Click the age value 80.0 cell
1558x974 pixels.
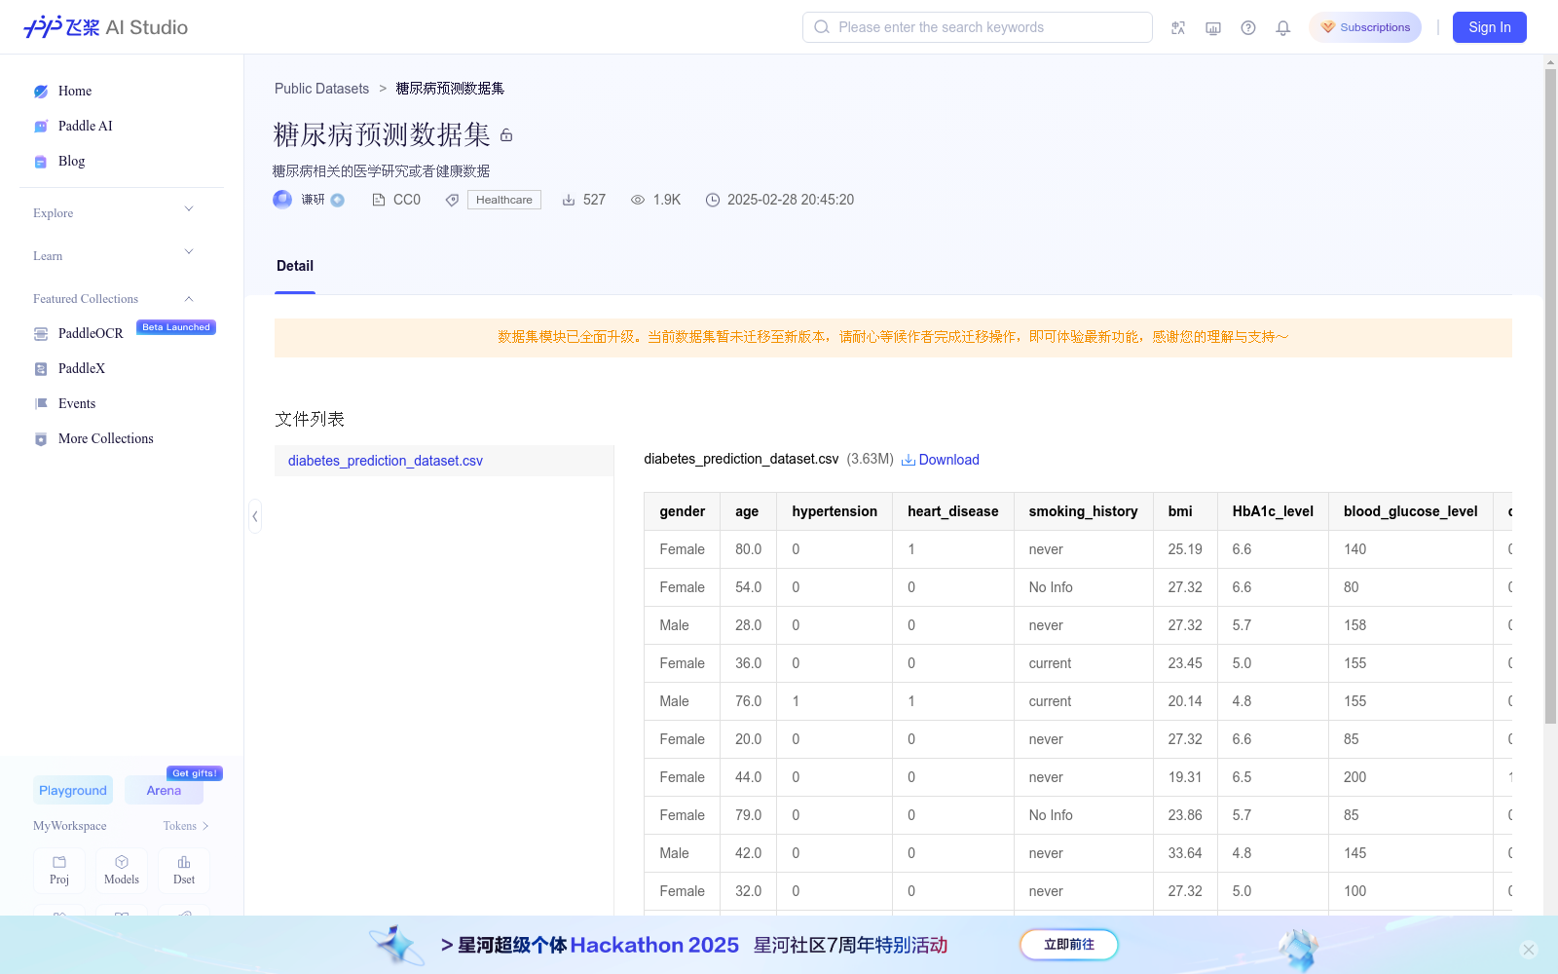(x=748, y=549)
